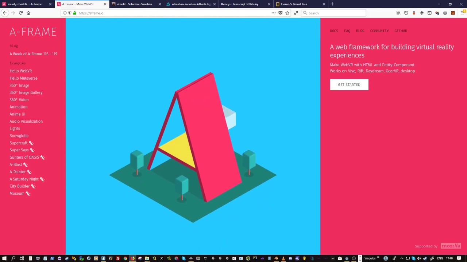Reload the A-Frame page
Viewport: 467px width, 262px height.
click(x=21, y=13)
